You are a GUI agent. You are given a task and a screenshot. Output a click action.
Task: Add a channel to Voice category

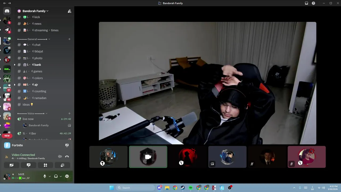(69, 114)
